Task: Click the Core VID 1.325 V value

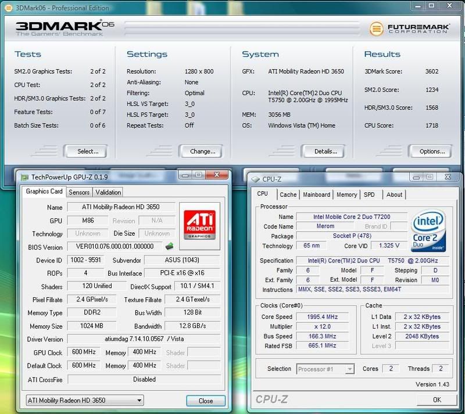Action: (x=389, y=246)
